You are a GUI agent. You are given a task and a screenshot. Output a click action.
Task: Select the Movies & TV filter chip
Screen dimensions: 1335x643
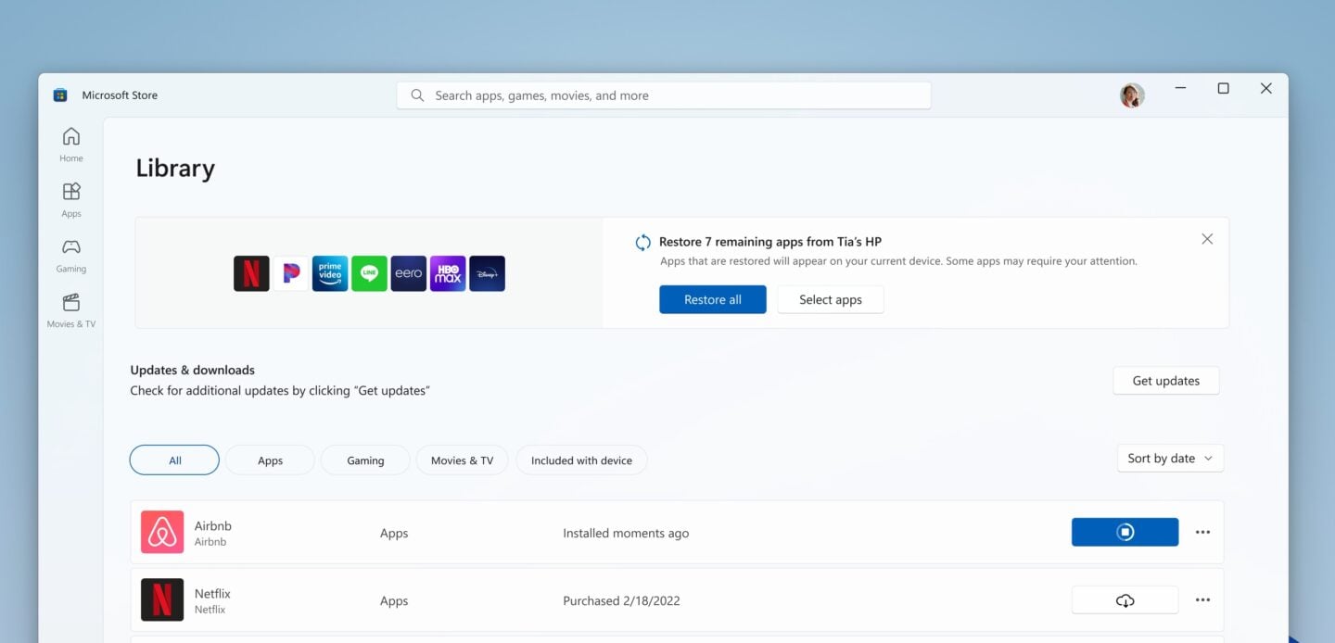(x=462, y=460)
